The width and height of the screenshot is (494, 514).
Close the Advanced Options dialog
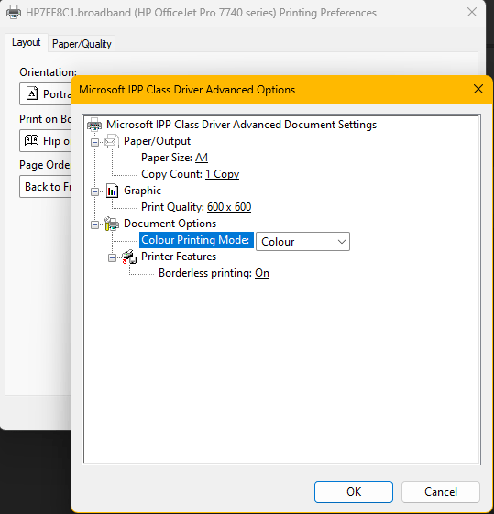(x=478, y=89)
